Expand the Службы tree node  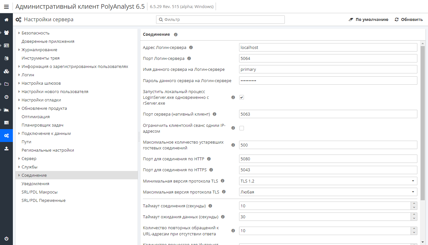pyautogui.click(x=19, y=167)
